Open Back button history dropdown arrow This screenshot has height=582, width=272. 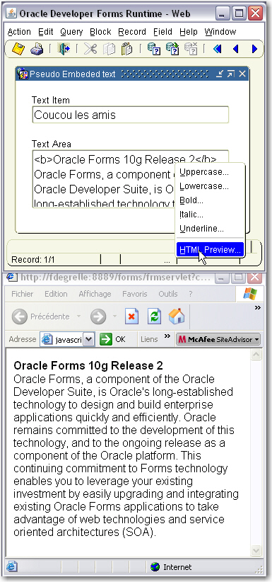(78, 316)
